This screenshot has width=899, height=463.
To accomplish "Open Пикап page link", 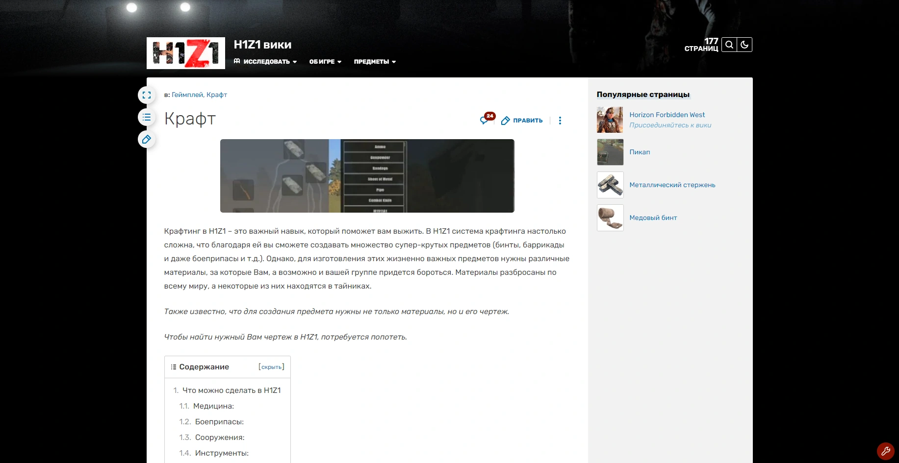I will click(640, 152).
